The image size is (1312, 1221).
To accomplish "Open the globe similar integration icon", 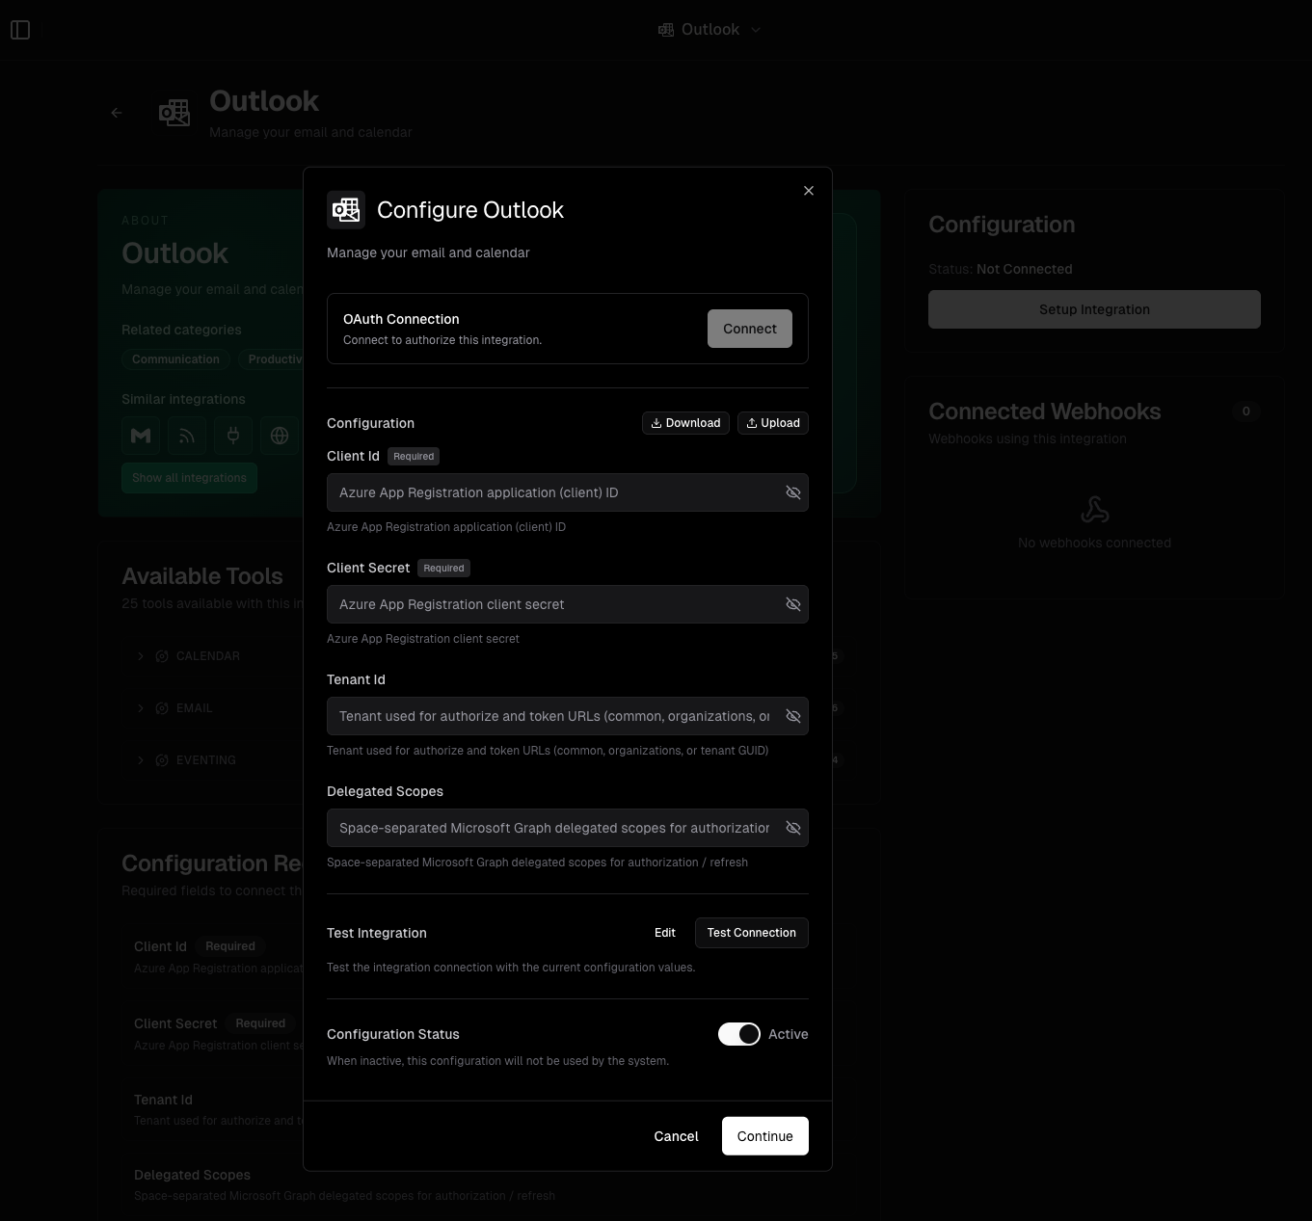I will point(280,436).
